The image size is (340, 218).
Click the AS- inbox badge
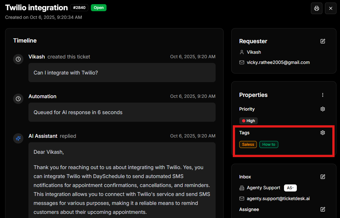pos(290,188)
